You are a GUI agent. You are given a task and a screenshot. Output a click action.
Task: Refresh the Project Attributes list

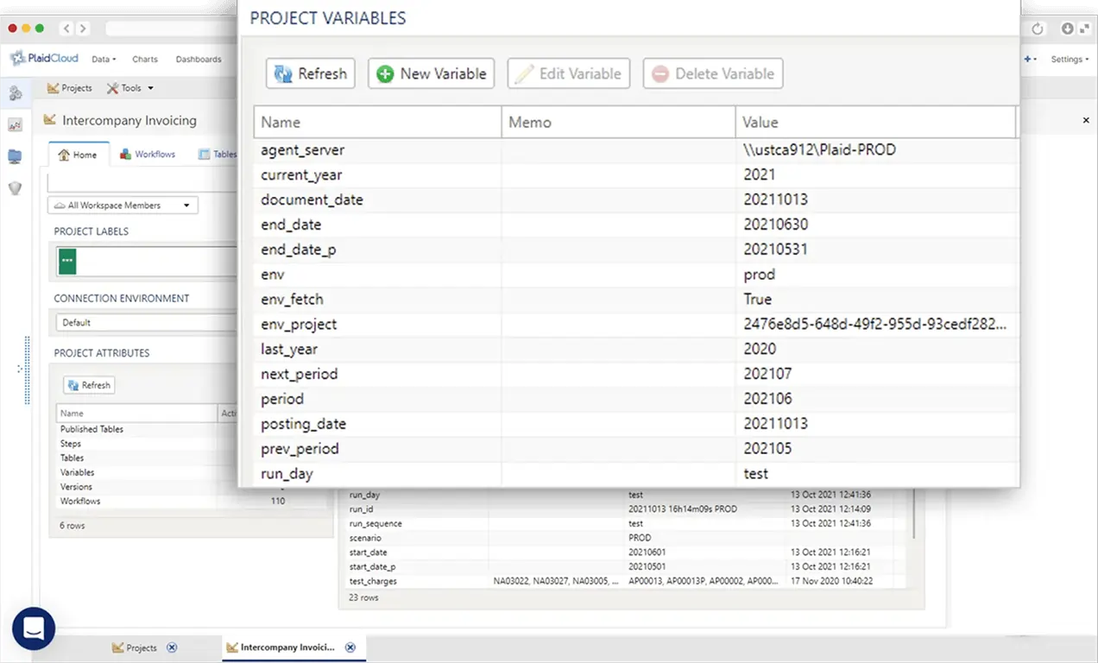[89, 385]
